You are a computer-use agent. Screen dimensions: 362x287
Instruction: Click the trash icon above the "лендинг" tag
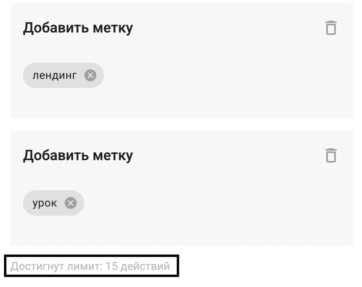point(331,28)
